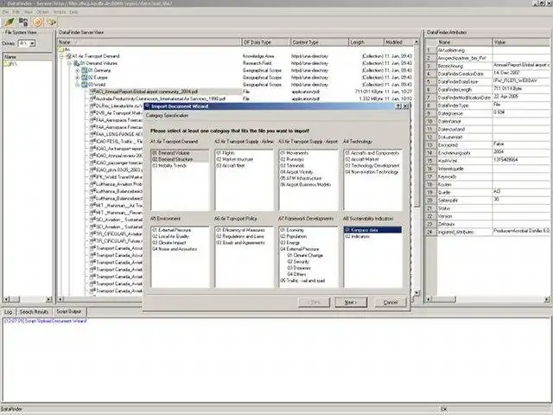The width and height of the screenshot is (553, 415).
Task: Click the 01 Demand Volume node icon
Action: (76, 63)
